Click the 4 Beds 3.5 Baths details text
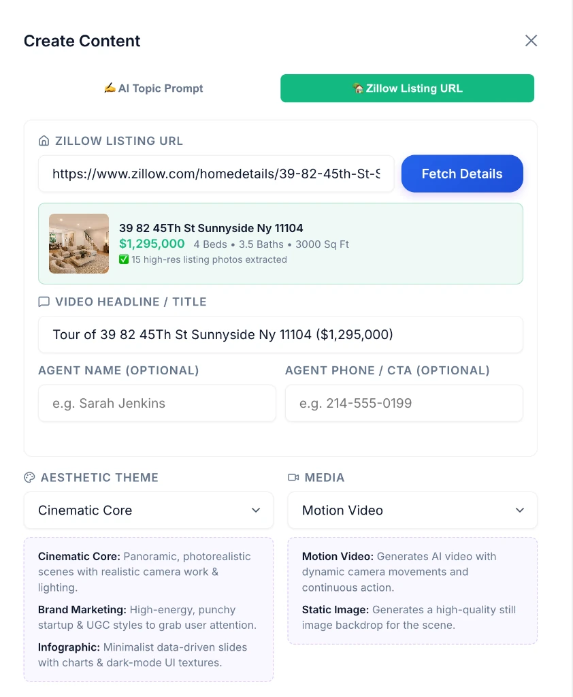Image resolution: width=573 pixels, height=697 pixels. pos(271,244)
